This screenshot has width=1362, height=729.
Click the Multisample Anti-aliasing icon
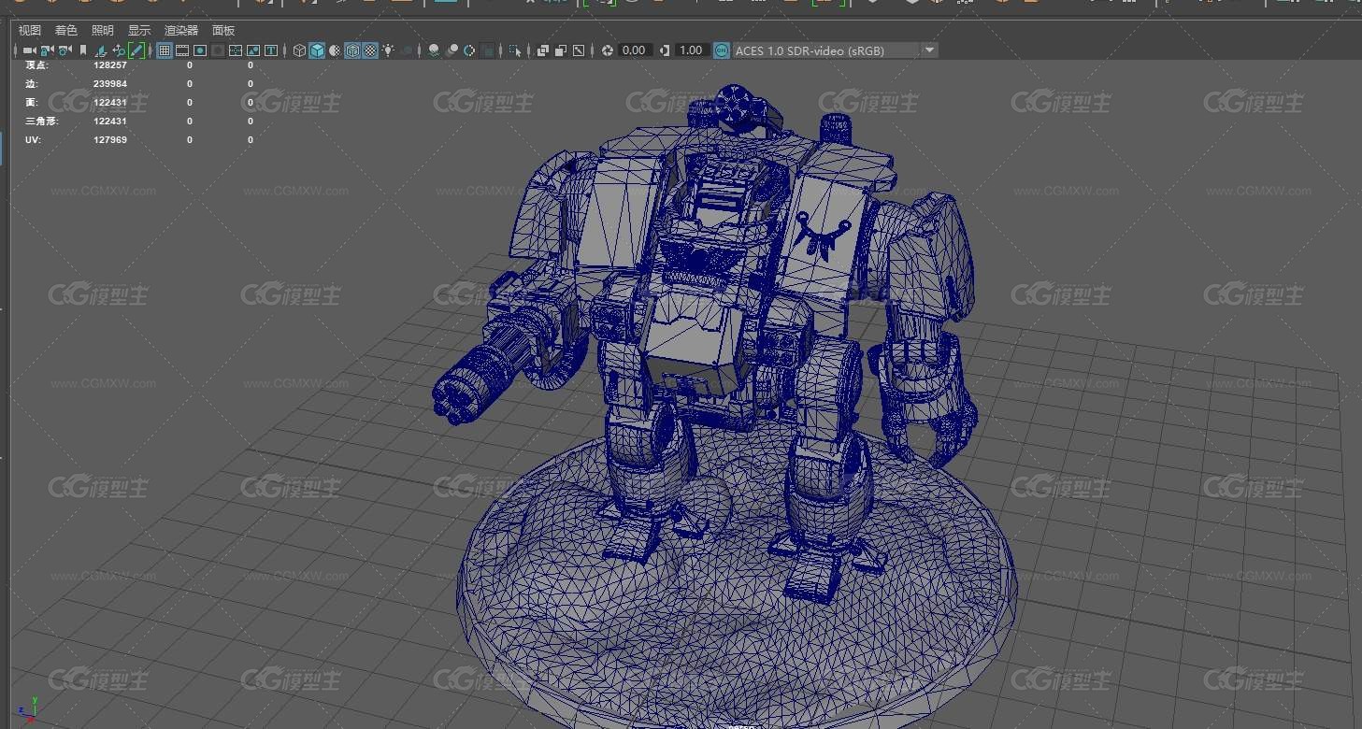click(469, 50)
